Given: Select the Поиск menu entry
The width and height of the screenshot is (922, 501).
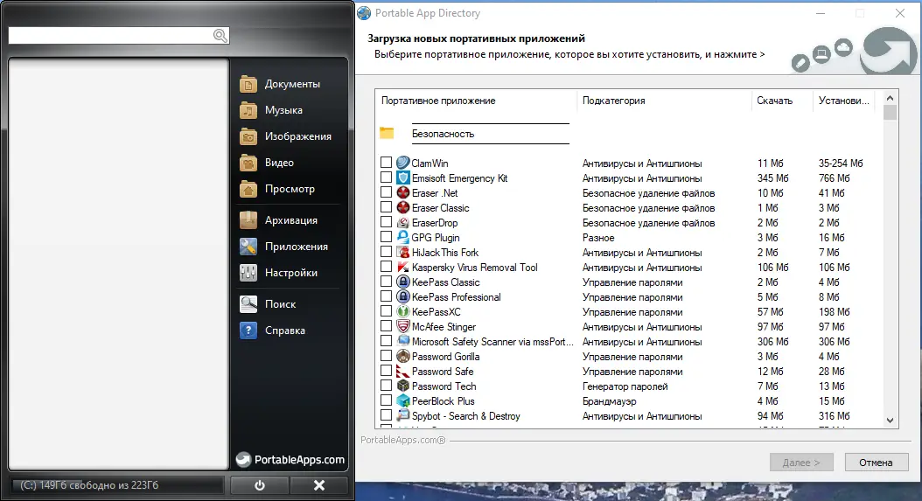Looking at the screenshot, I should pos(280,304).
